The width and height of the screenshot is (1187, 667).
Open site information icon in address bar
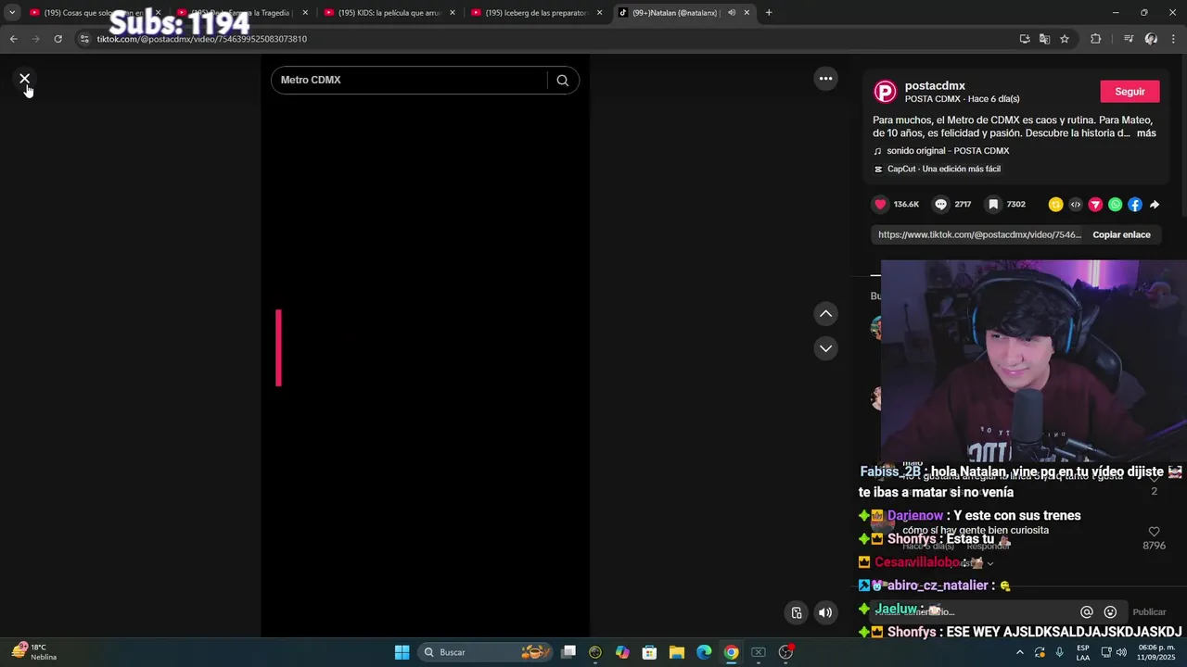click(83, 39)
